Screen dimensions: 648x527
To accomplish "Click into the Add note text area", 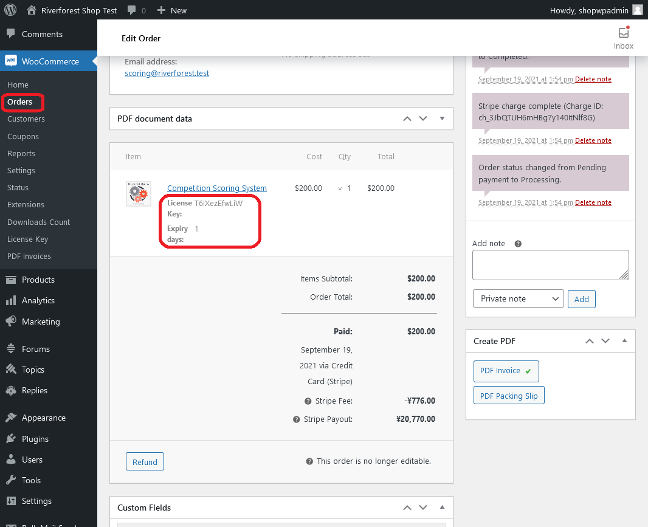I will 551,265.
